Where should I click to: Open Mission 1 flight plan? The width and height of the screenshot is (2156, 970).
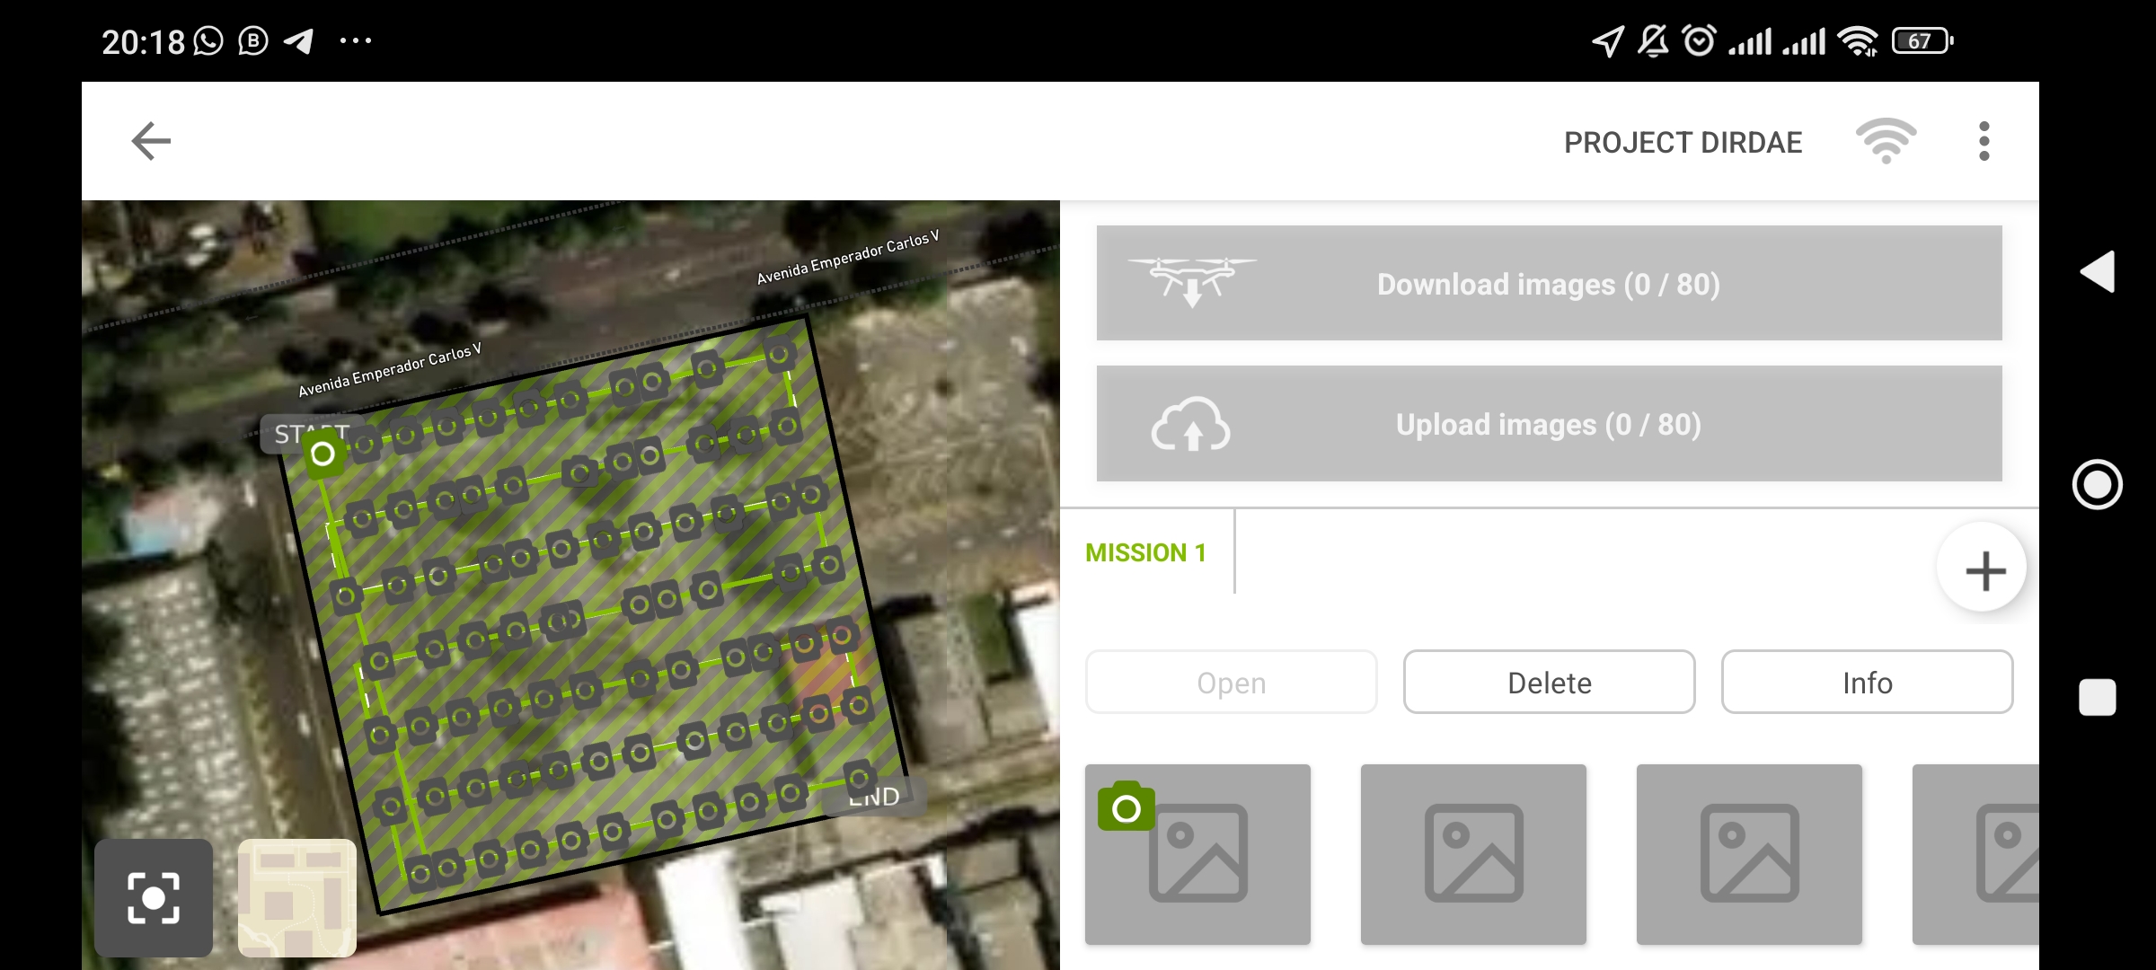tap(1231, 682)
